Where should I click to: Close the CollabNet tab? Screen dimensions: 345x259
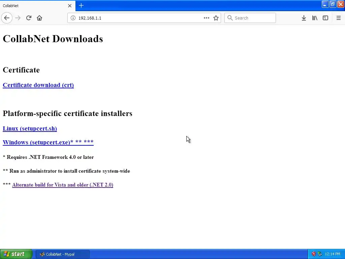[x=70, y=6]
